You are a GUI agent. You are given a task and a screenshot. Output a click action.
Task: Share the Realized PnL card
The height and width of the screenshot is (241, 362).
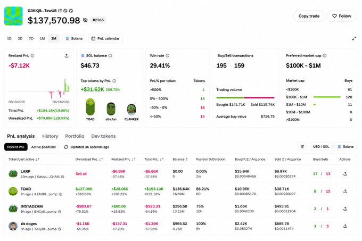(x=67, y=55)
